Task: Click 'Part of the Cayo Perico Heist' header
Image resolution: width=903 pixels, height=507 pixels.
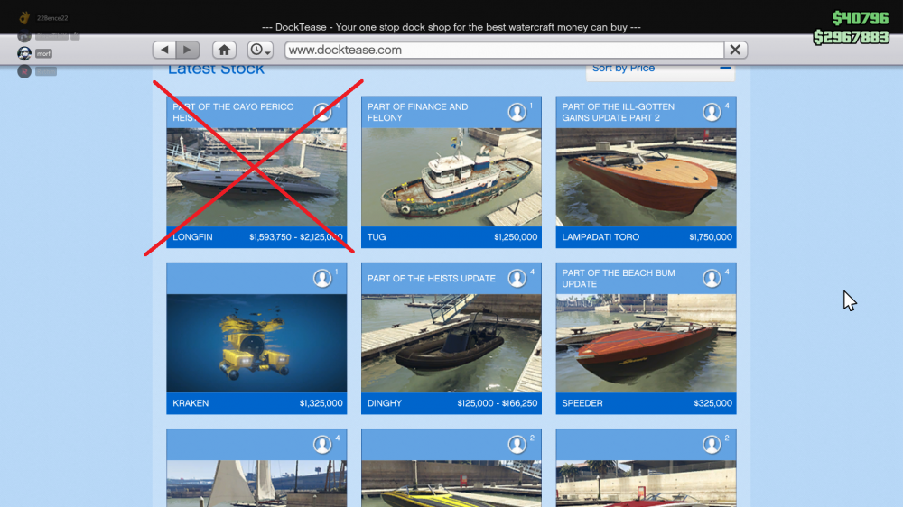Action: [233, 112]
